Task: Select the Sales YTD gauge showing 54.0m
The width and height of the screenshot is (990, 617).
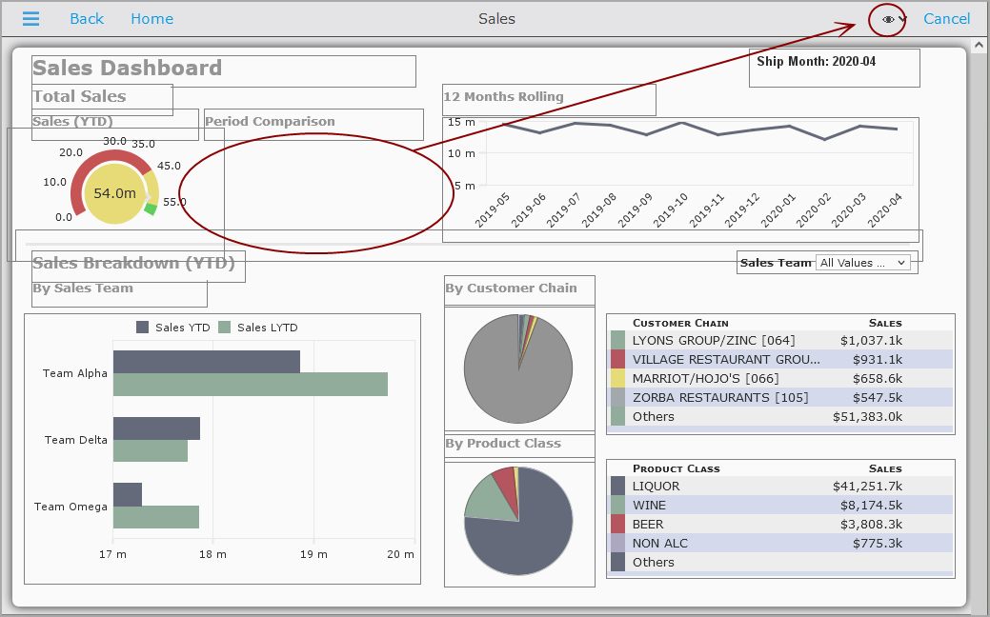Action: pos(114,188)
